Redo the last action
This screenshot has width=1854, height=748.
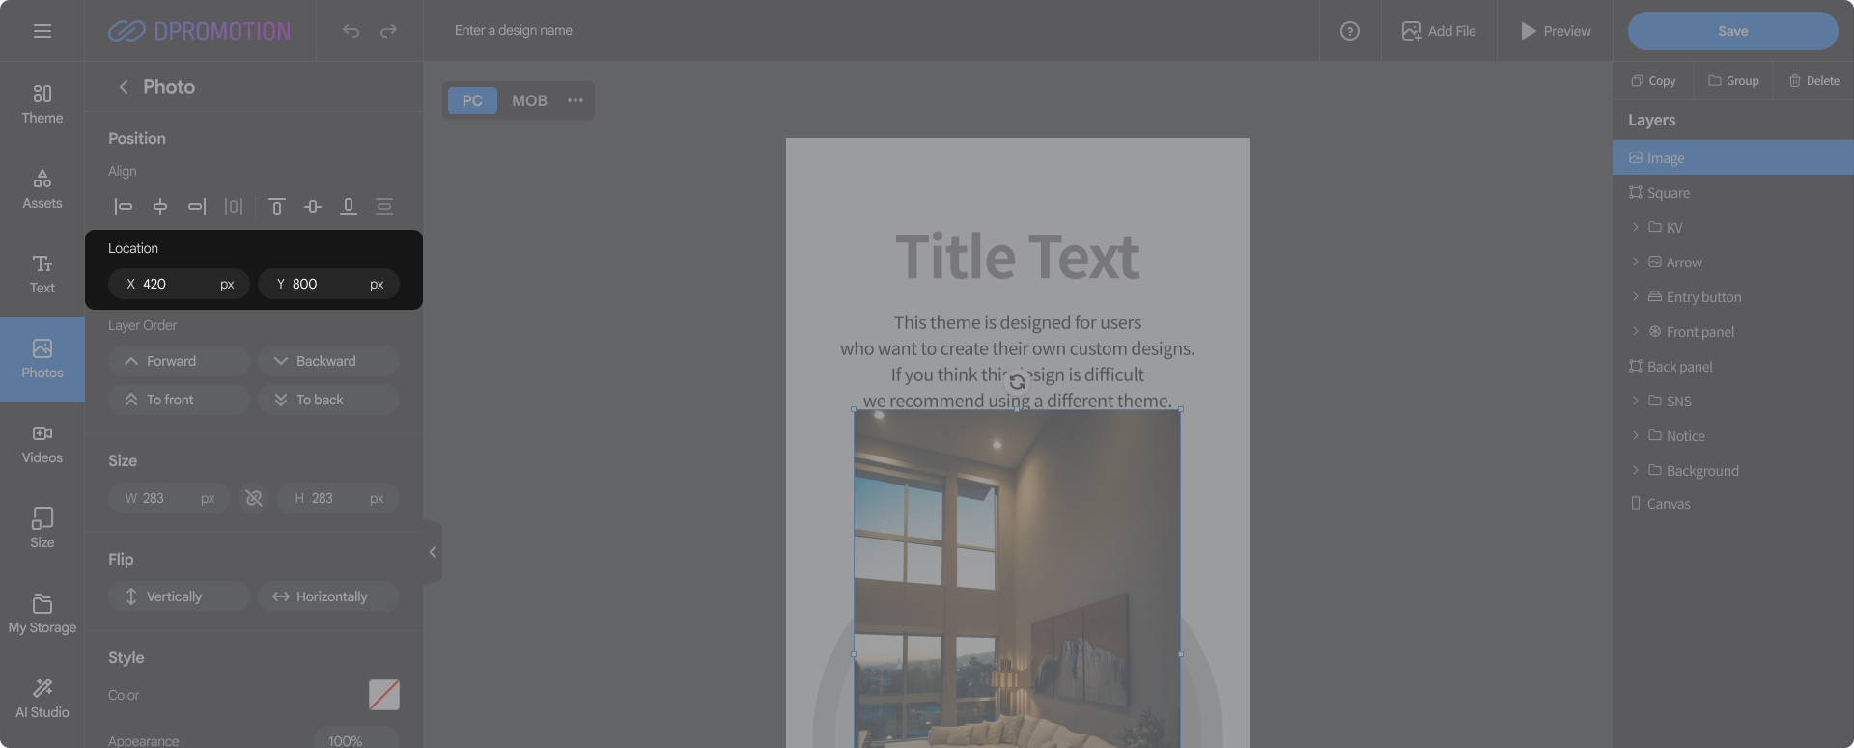tap(388, 31)
